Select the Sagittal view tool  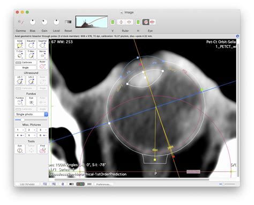[42, 44]
